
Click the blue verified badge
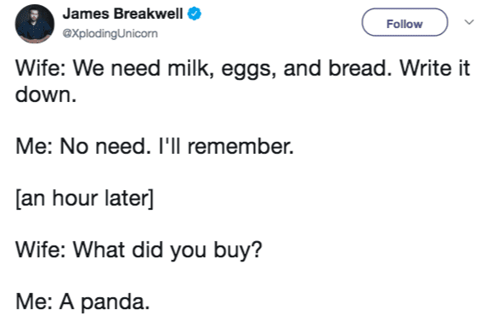click(x=195, y=14)
